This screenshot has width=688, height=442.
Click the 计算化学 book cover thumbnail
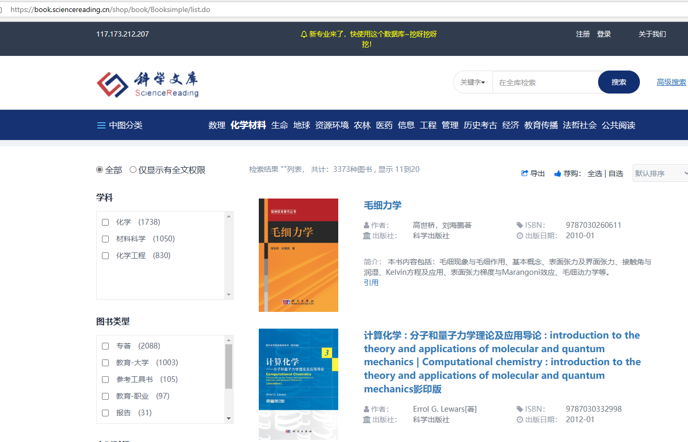[x=299, y=385]
